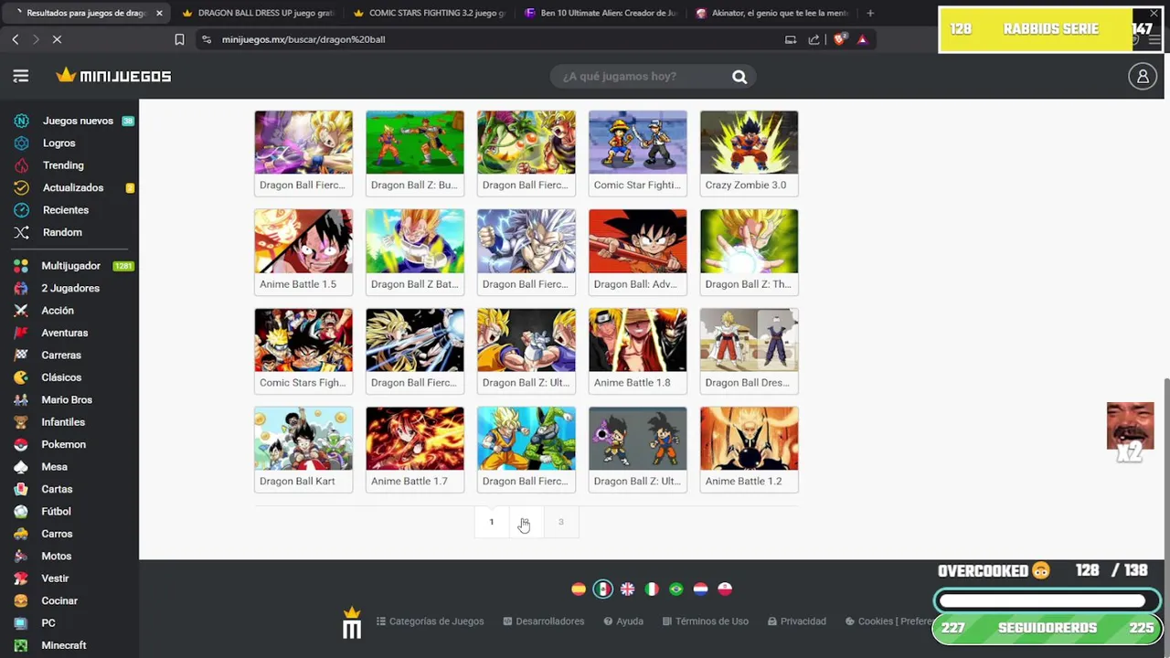
Task: Select the Brazil flag language option
Action: click(675, 589)
